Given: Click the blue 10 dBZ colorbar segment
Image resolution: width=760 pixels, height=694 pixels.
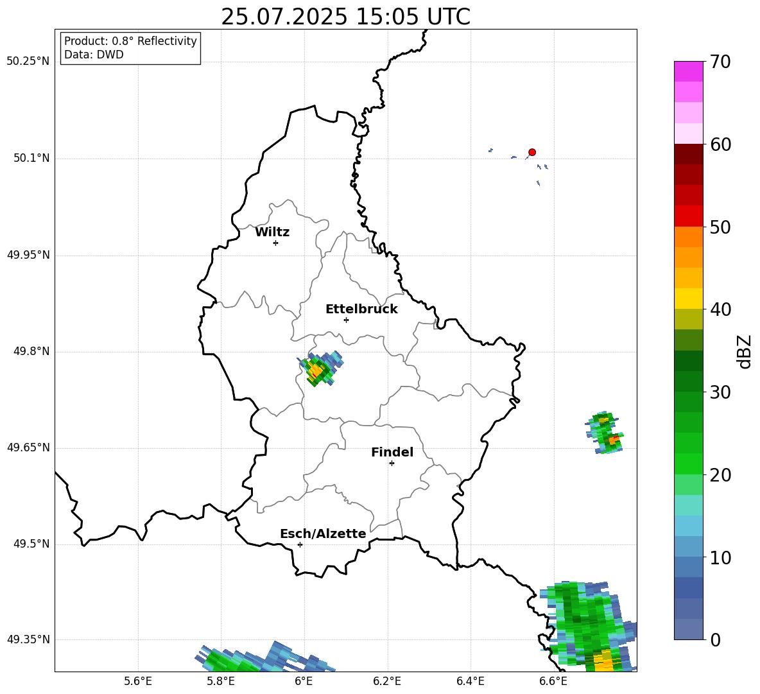Looking at the screenshot, I should [688, 546].
